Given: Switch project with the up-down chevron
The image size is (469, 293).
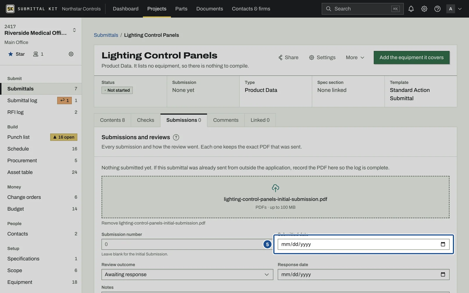Looking at the screenshot, I should (74, 30).
